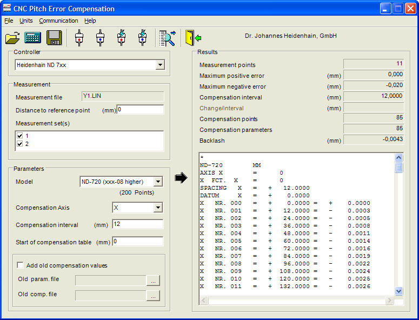419x320 pixels.
Task: Click the Measurement file field Y1.LIN
Action: point(123,96)
